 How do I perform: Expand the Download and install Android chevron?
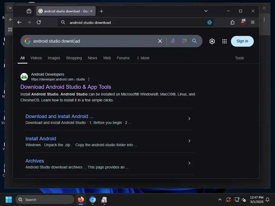(189, 119)
